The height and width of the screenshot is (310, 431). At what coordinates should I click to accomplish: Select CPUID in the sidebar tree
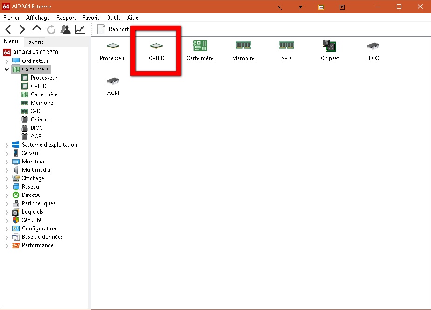[34, 86]
